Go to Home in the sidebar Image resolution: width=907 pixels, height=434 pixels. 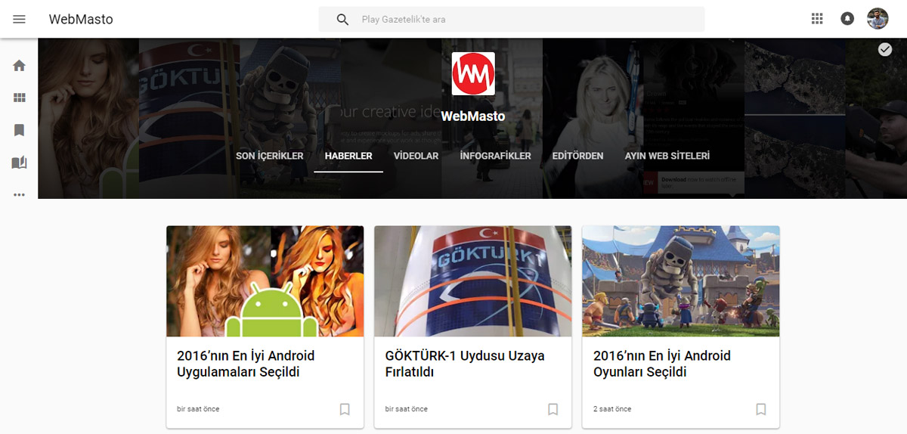pos(19,66)
